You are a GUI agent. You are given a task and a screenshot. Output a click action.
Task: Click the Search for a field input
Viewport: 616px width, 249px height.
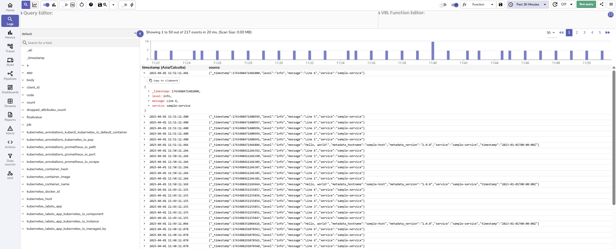(x=80, y=43)
